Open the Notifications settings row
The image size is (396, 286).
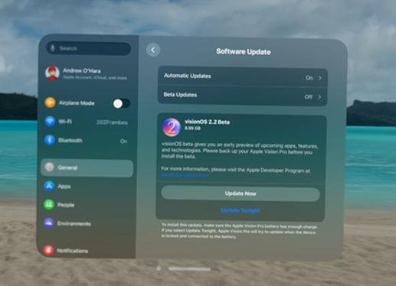pyautogui.click(x=87, y=251)
